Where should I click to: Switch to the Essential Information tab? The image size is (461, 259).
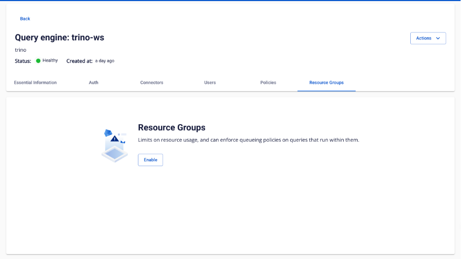(35, 83)
